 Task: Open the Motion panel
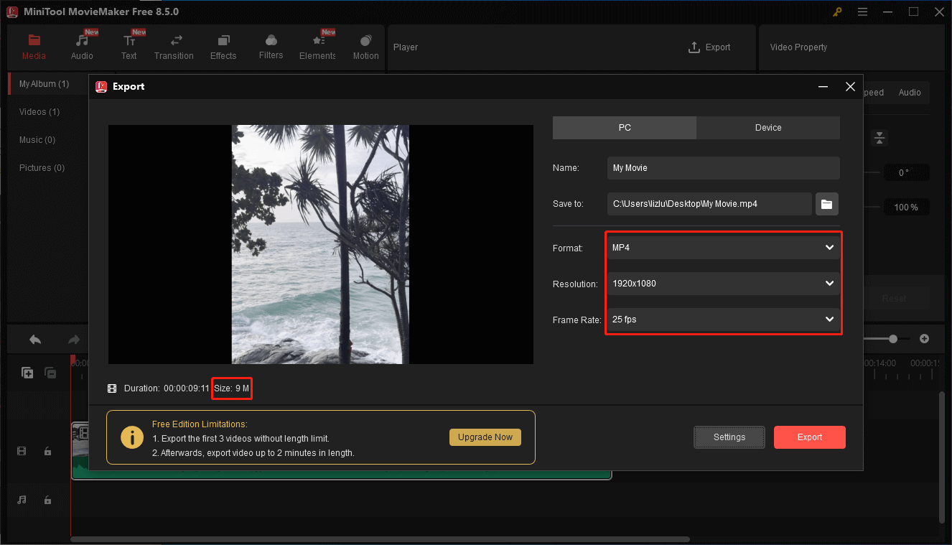[365, 45]
